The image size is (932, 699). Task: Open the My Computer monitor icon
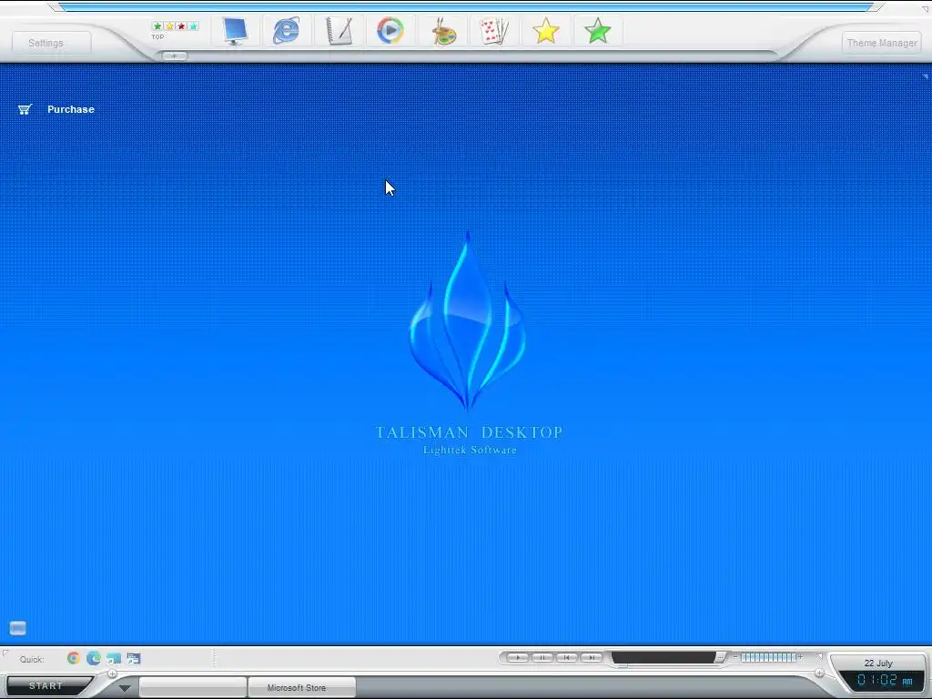tap(235, 31)
